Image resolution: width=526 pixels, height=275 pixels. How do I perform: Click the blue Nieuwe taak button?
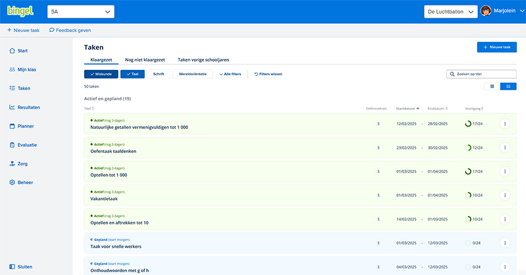click(x=496, y=47)
